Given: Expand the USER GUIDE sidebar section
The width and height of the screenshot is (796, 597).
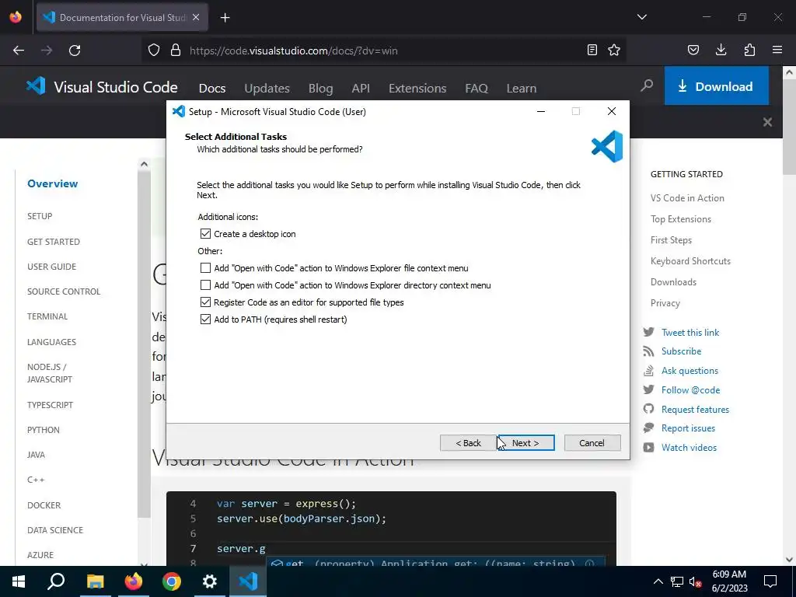Looking at the screenshot, I should click(52, 267).
